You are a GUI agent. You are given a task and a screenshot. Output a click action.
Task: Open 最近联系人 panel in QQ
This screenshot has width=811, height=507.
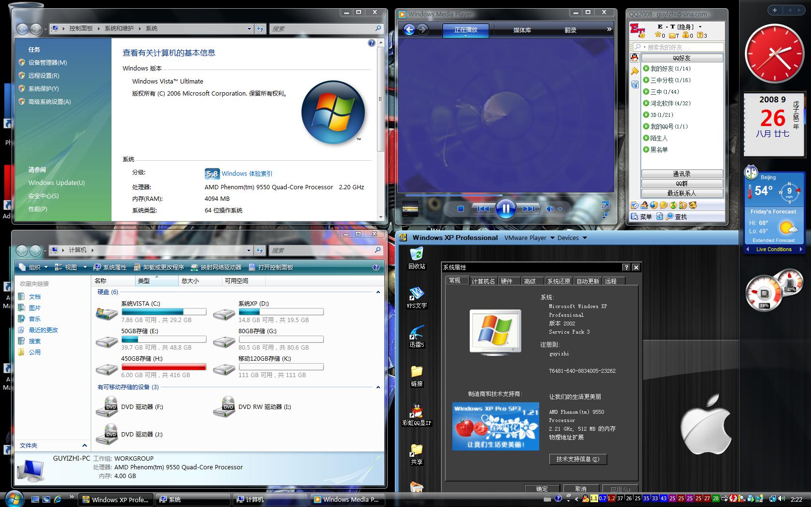tap(682, 193)
